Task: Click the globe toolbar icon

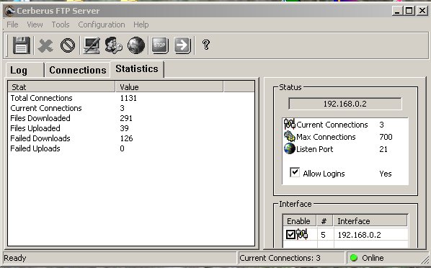Action: (x=136, y=45)
